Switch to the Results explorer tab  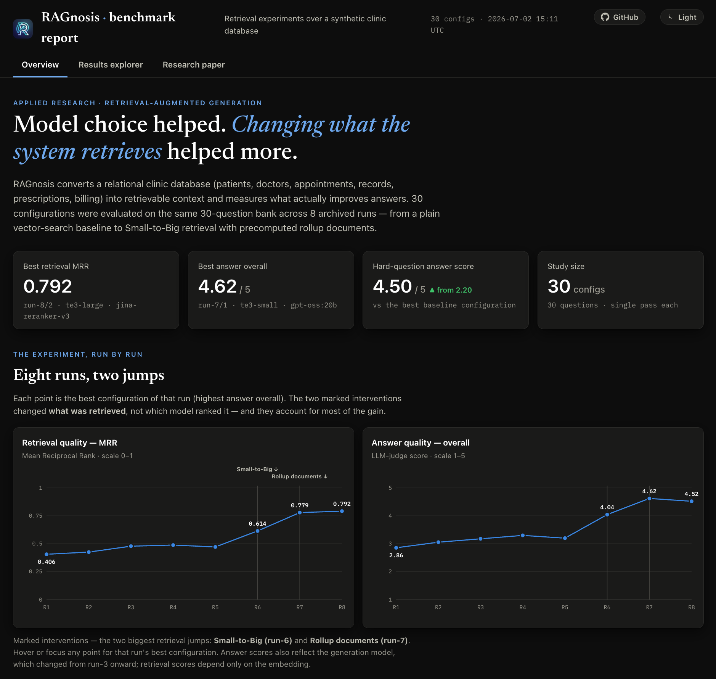pos(111,65)
